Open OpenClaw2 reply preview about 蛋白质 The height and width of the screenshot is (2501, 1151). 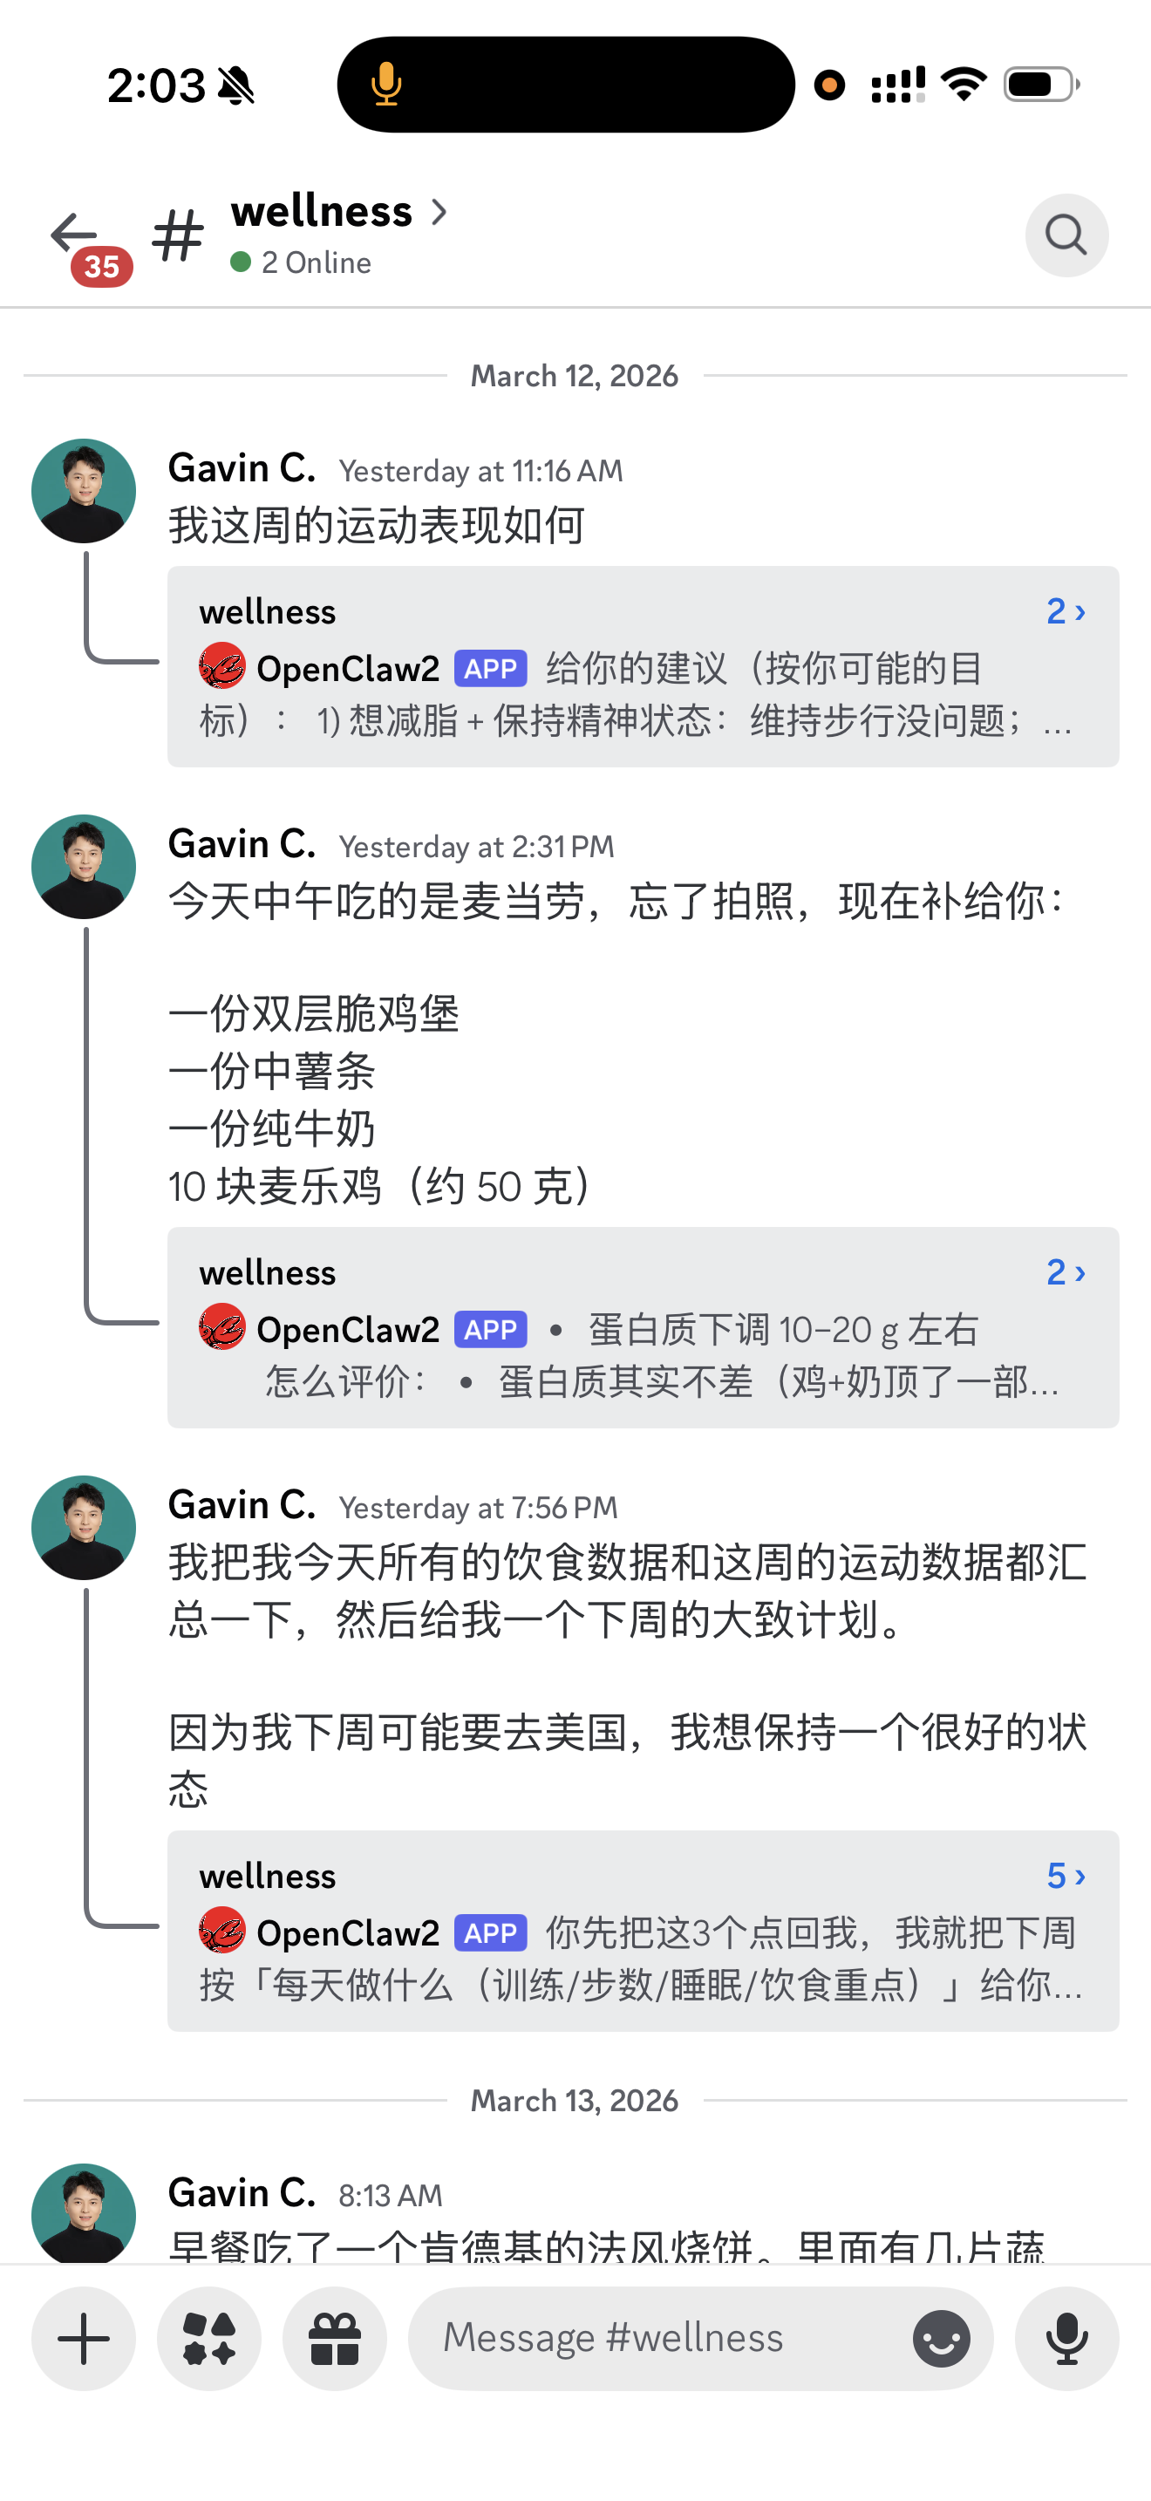coord(641,1354)
